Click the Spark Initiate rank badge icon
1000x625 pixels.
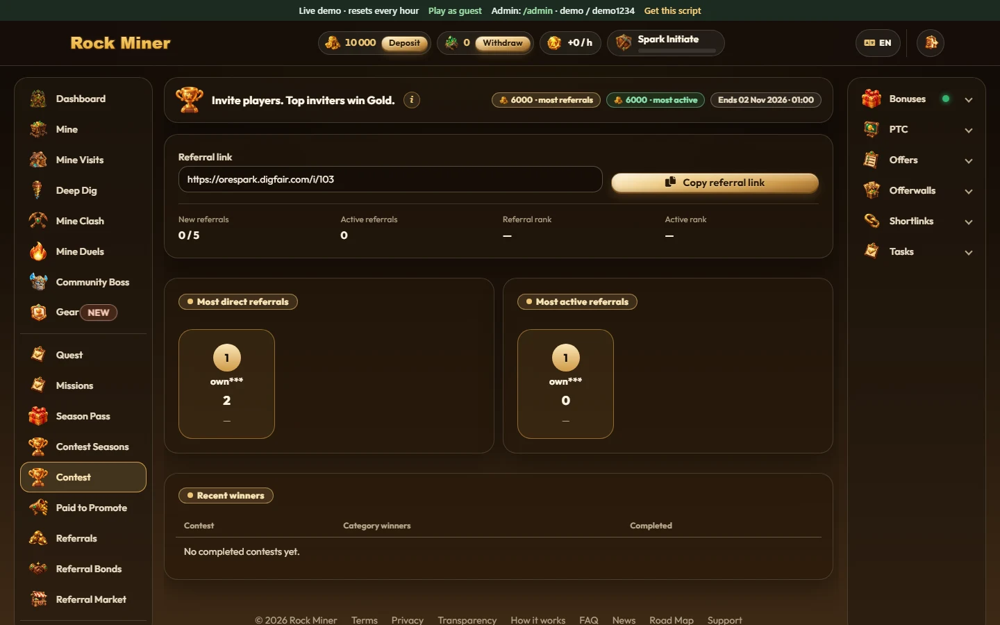click(x=624, y=43)
